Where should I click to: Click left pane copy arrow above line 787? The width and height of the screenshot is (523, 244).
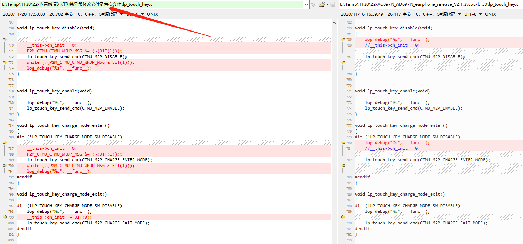pyautogui.click(x=5, y=143)
